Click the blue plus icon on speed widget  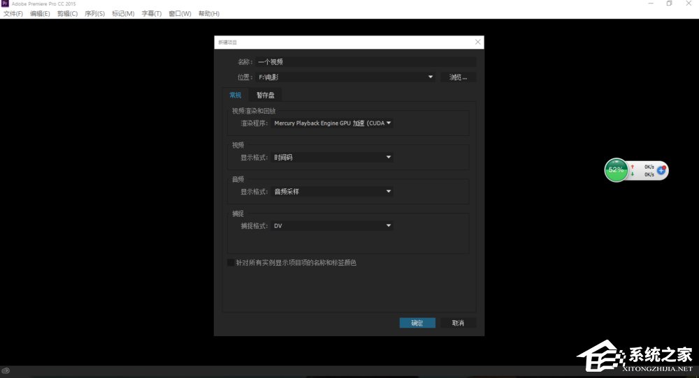tap(661, 170)
